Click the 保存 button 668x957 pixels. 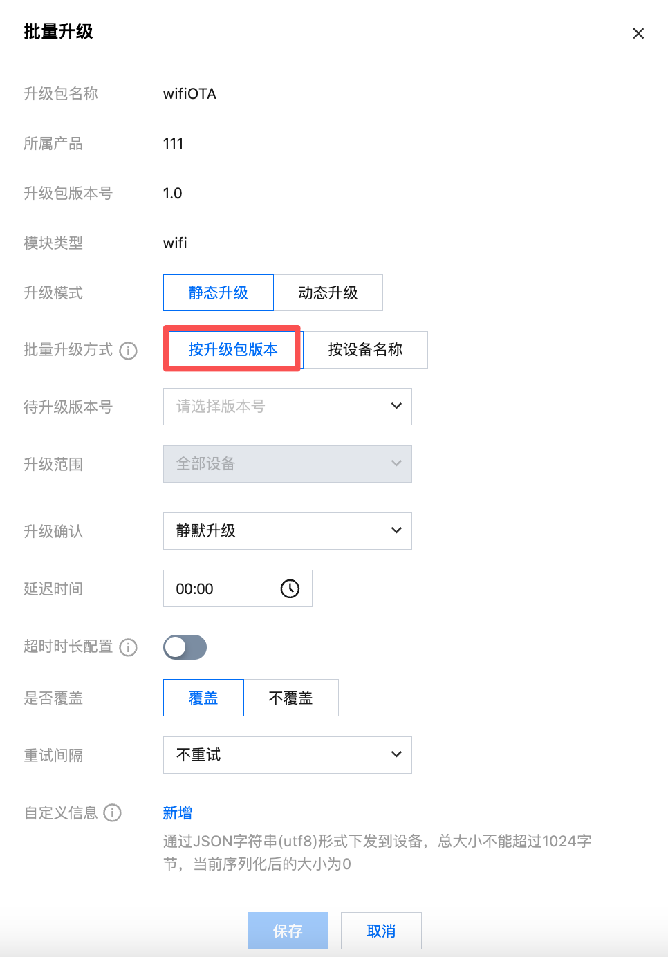coord(288,931)
